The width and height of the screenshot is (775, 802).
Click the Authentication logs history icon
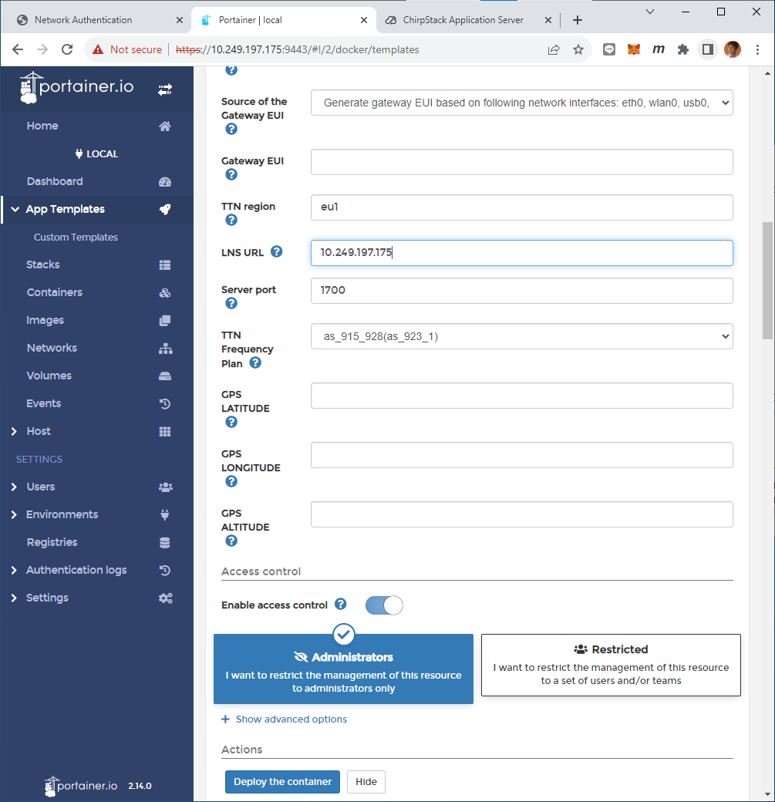click(x=165, y=571)
